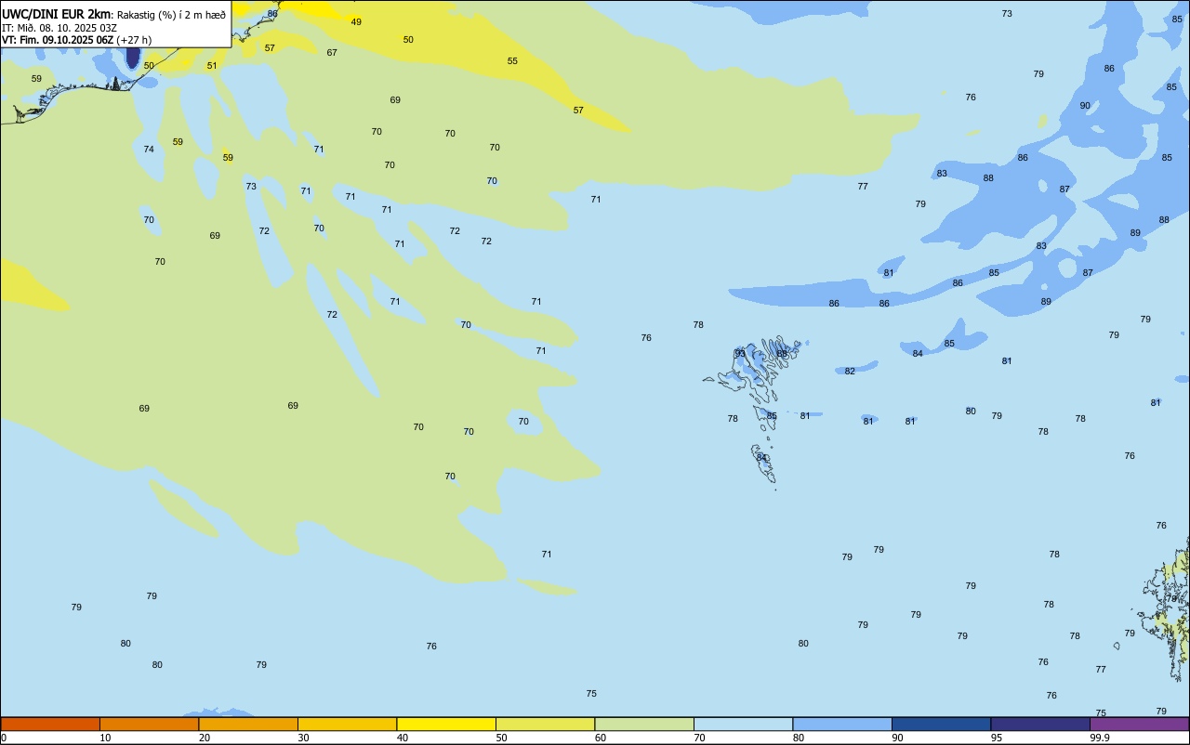Click the 'Rakastig (%) í 2 m hæð' label

point(171,14)
